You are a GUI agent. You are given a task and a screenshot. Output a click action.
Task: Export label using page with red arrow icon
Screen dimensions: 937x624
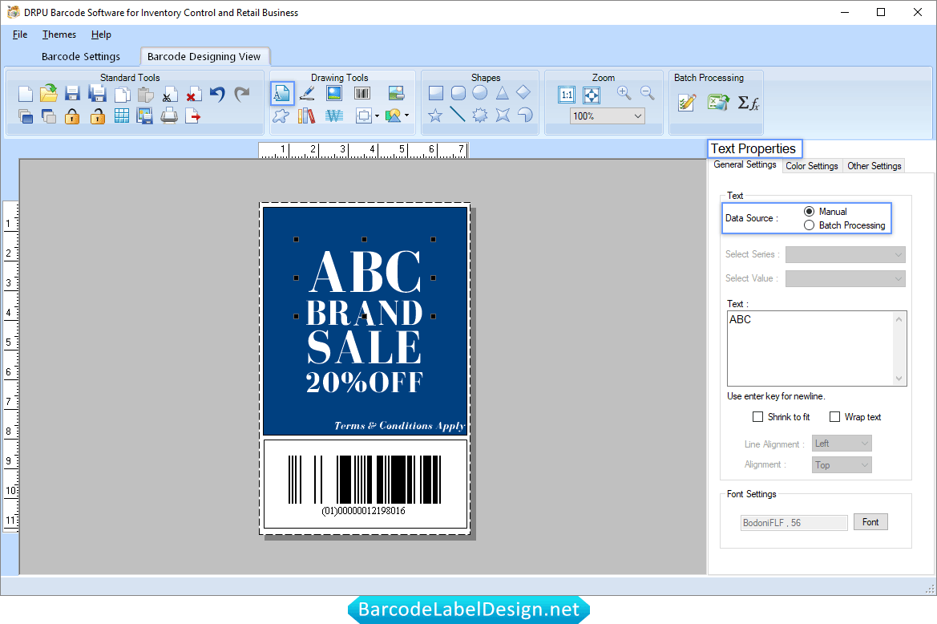click(x=193, y=115)
